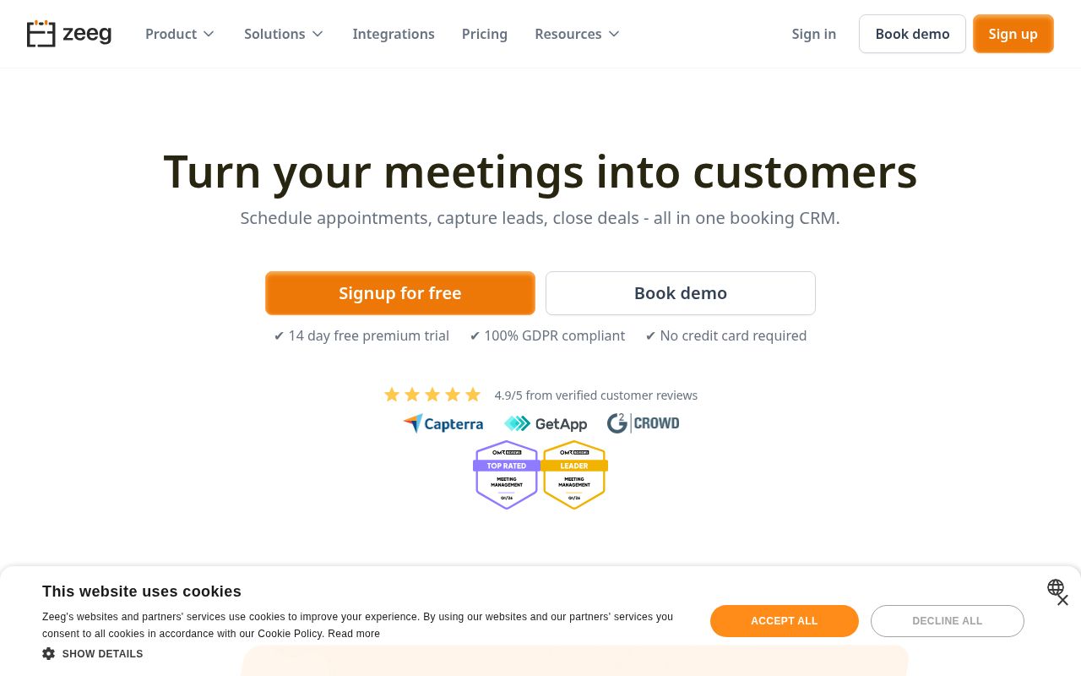Decline all cookies

[x=947, y=621]
